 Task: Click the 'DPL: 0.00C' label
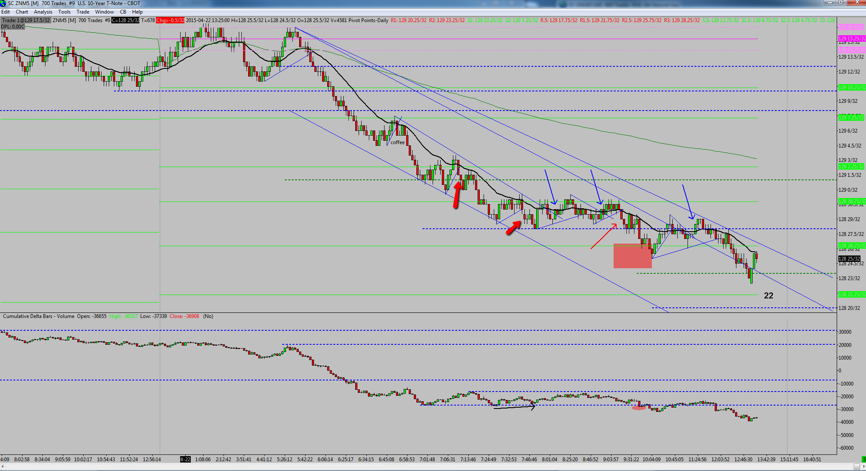tap(13, 27)
